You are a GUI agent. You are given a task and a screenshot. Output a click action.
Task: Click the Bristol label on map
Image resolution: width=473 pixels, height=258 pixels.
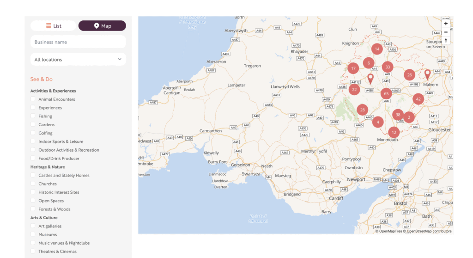(400, 203)
